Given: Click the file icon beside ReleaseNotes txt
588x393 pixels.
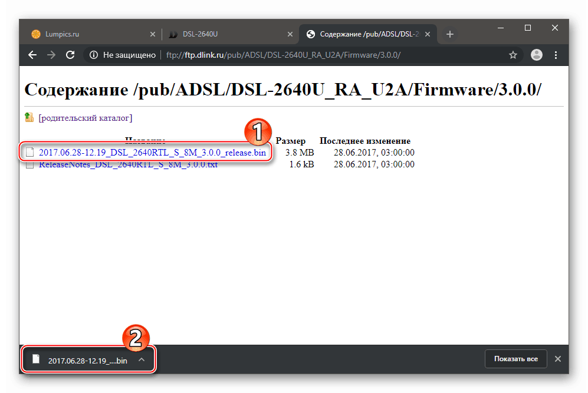Looking at the screenshot, I should point(29,165).
